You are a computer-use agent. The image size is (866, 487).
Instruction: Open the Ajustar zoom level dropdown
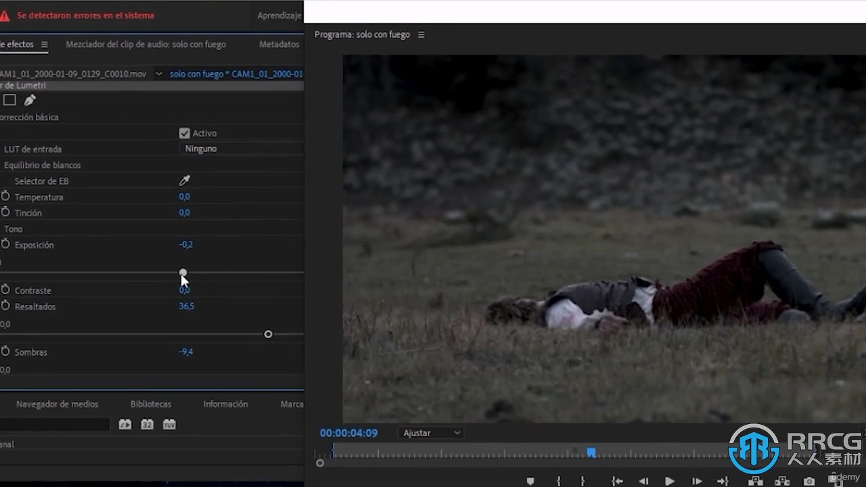[x=431, y=433]
